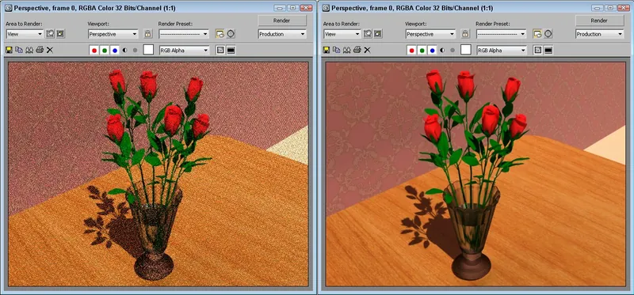Copy image in the right render window
The height and width of the screenshot is (295, 634).
[x=336, y=50]
